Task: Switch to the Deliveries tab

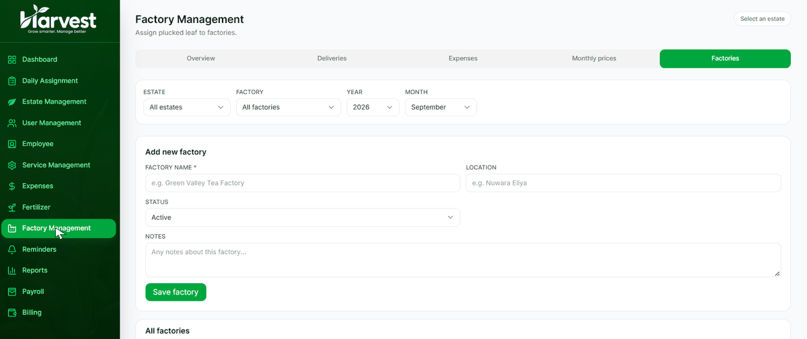Action: click(332, 59)
